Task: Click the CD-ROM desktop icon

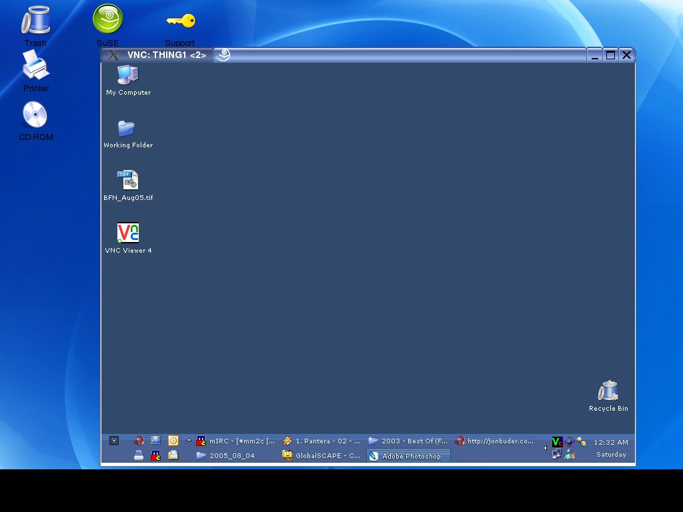Action: pos(35,115)
